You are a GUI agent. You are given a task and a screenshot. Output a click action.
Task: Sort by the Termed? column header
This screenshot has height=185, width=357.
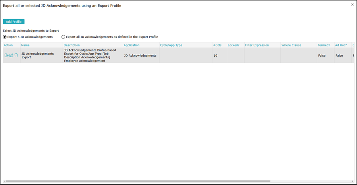324,45
